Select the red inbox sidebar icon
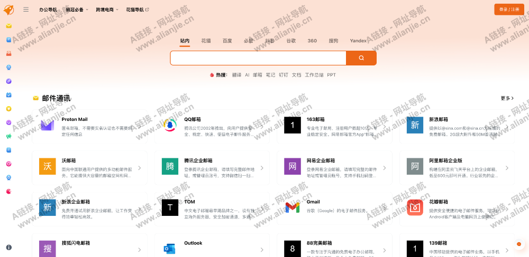Screen dimensions: 529x257 pyautogui.click(x=9, y=53)
